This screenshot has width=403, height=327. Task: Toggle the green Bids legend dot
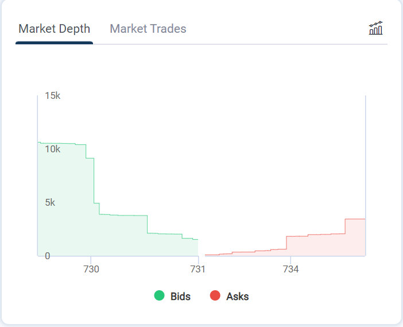pyautogui.click(x=160, y=296)
